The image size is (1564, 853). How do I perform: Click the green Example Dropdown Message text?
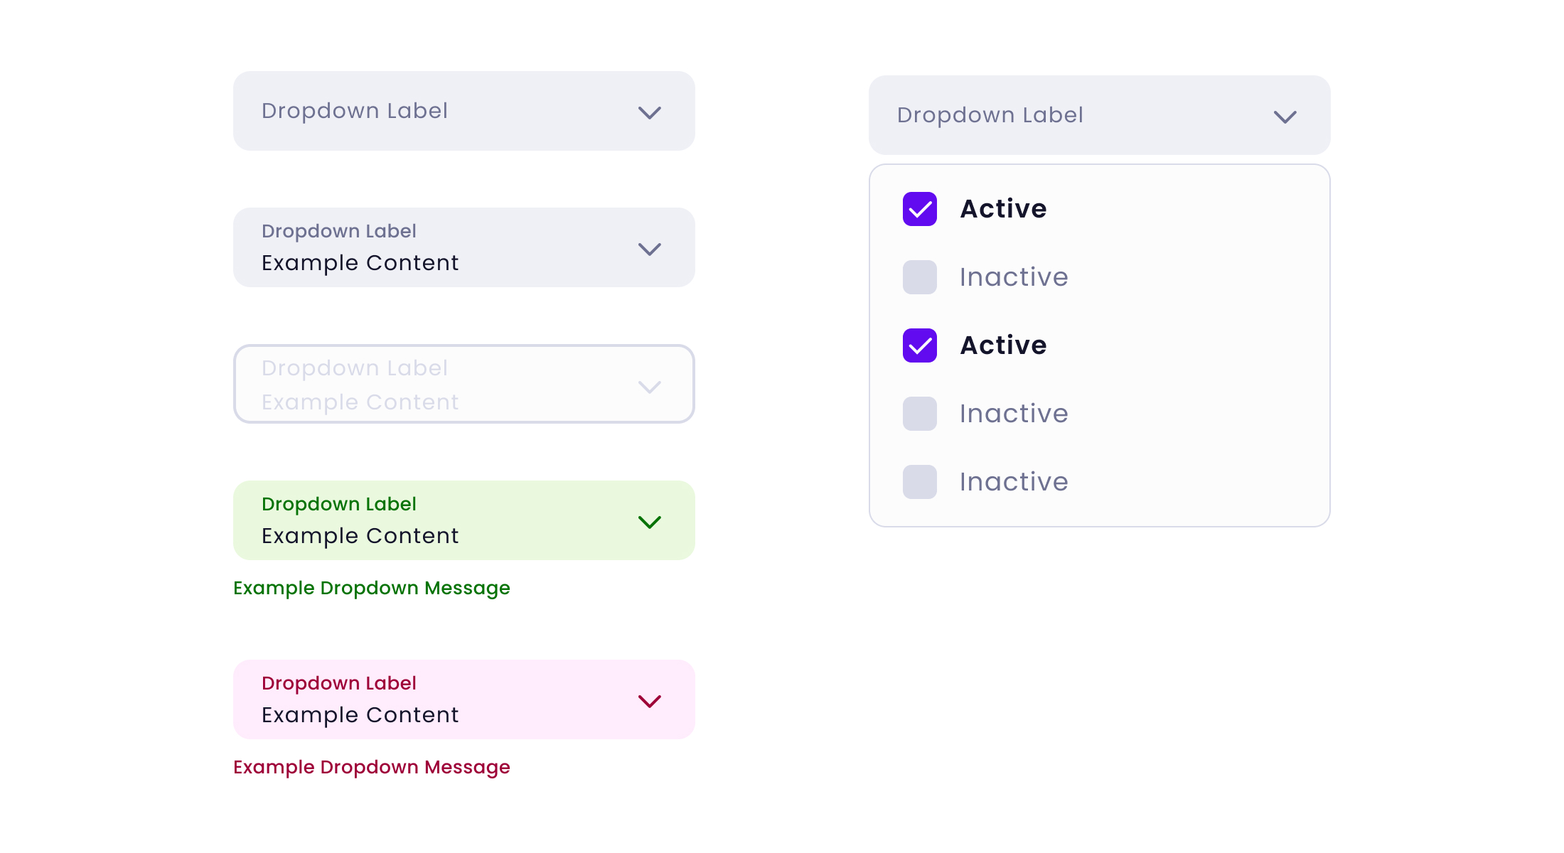pos(371,588)
